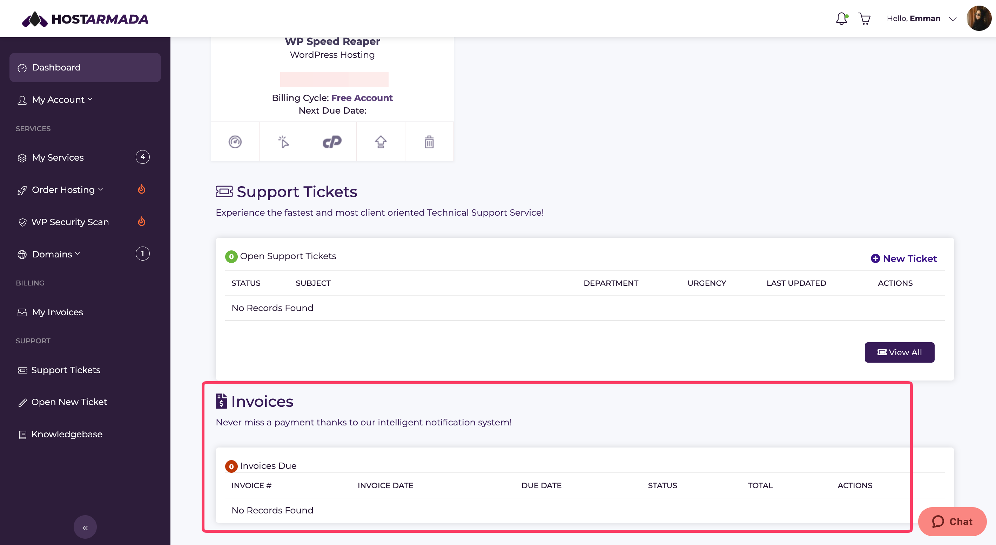Open My Services in sidebar
The height and width of the screenshot is (545, 996).
[58, 157]
